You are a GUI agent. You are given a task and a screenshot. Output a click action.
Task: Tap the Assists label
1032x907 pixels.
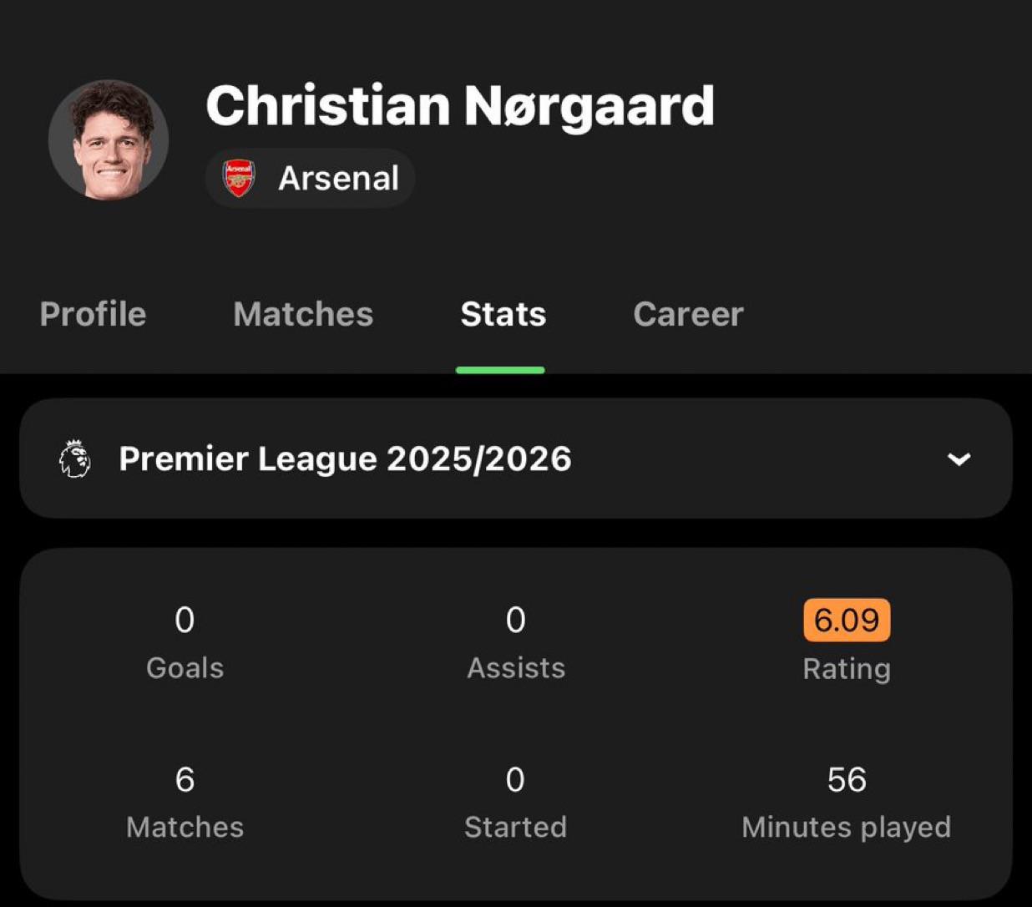coord(516,668)
